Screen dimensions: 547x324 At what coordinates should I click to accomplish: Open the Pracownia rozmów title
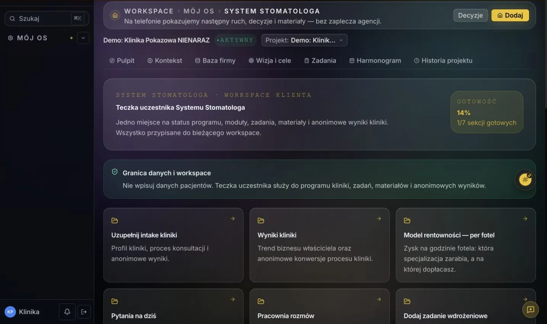286,316
